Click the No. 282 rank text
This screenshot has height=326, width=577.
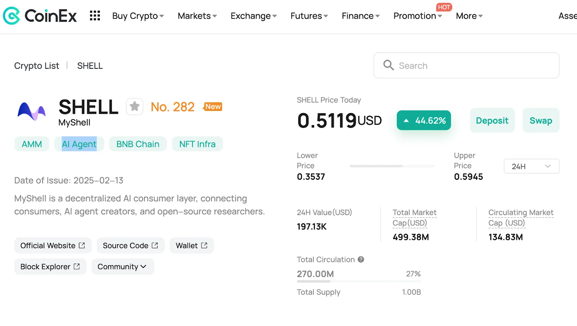[172, 107]
